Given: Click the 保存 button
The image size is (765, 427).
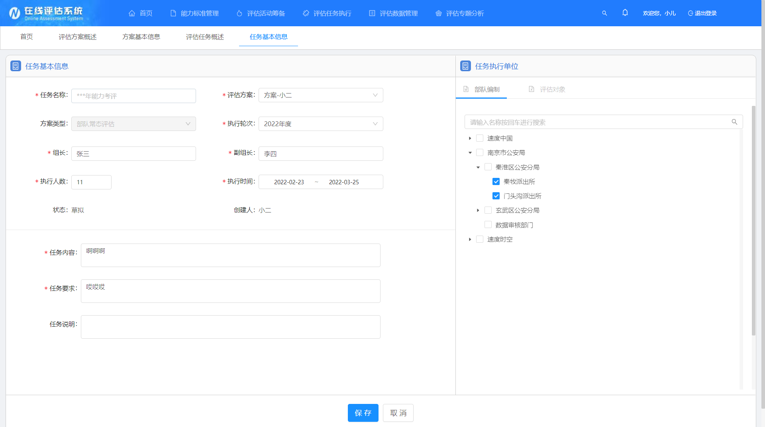Looking at the screenshot, I should (363, 413).
